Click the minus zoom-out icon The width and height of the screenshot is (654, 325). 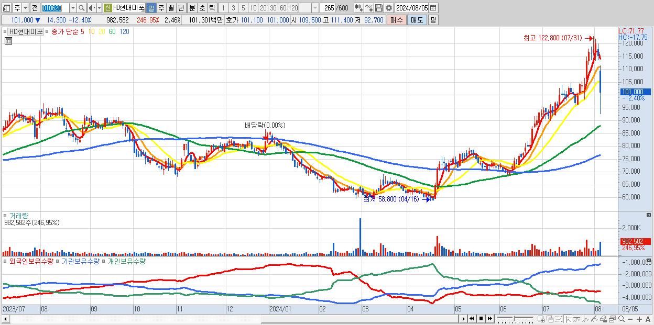630,319
